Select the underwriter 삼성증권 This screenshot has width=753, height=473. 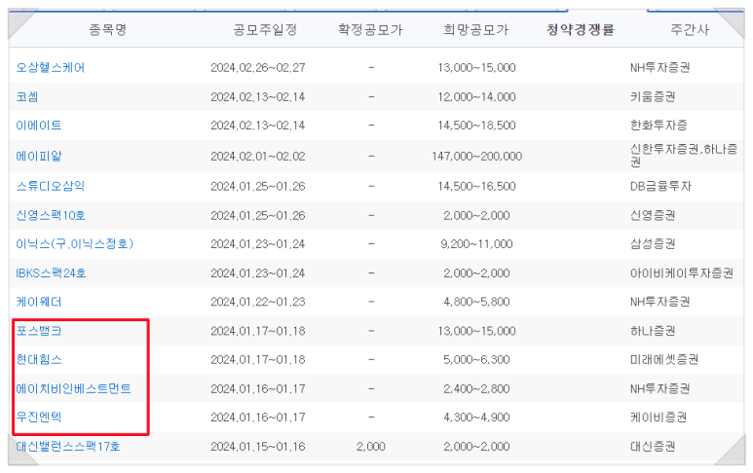point(653,244)
